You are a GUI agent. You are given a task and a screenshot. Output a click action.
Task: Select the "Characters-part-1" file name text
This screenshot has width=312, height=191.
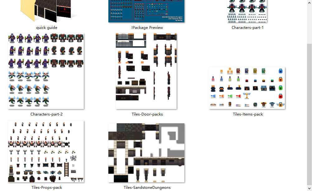[x=248, y=28]
